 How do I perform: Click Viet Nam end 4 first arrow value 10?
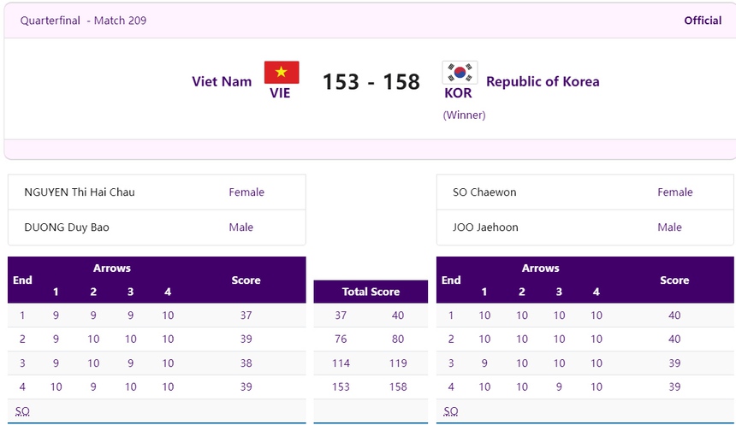click(56, 387)
